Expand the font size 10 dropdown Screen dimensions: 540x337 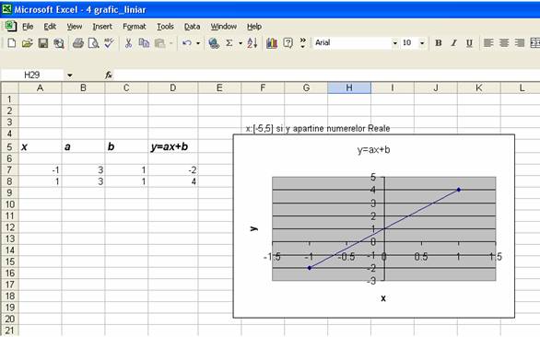pos(422,43)
